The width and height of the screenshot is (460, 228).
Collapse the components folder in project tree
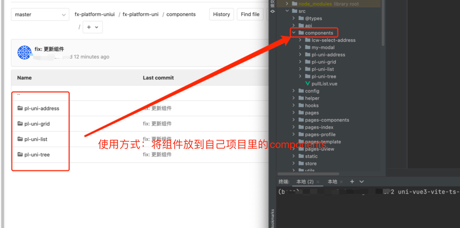click(294, 33)
